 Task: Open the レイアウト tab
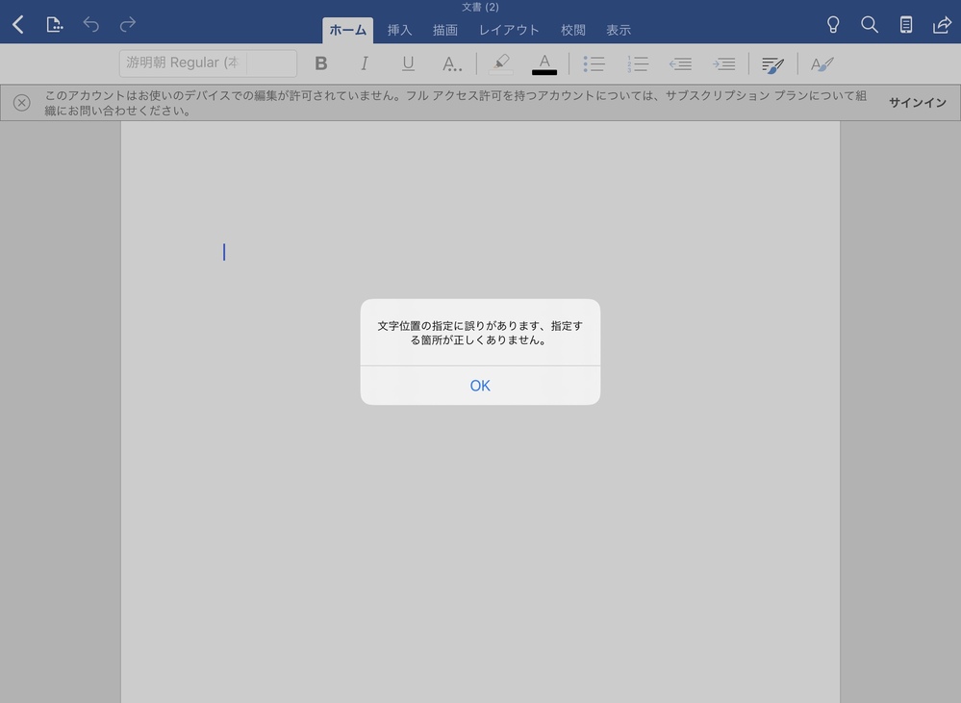tap(509, 30)
